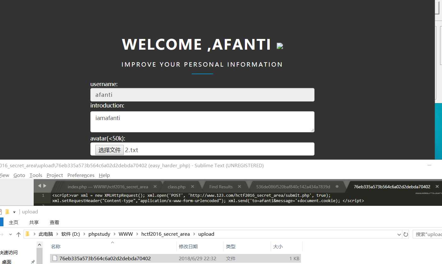Screen dimensions: 442x264
Task: Click the 1 KB size cell
Action: click(294, 258)
